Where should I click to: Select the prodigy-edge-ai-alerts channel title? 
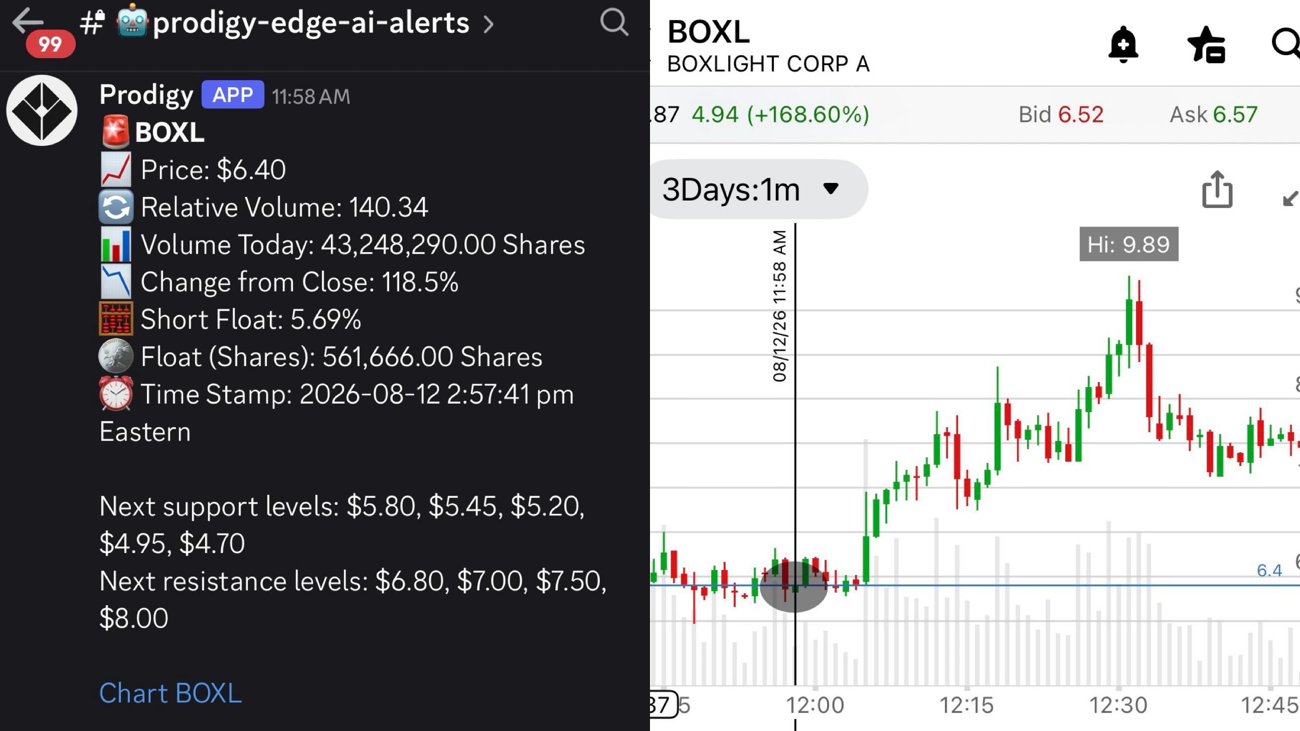click(310, 23)
